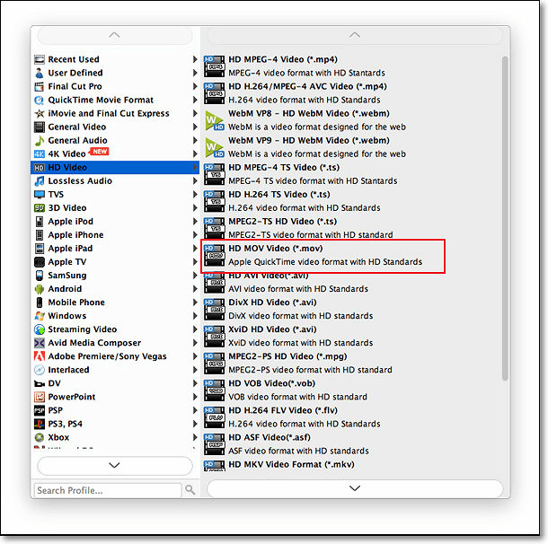Click the Final Cut Pro clapperboard icon
548x544 pixels.
click(x=40, y=87)
